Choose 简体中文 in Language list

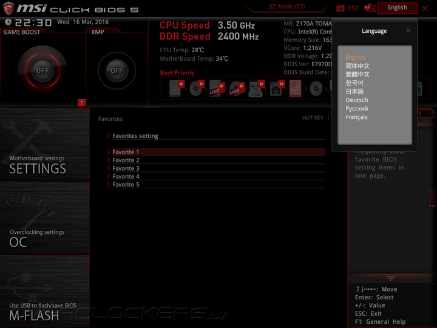coord(357,66)
